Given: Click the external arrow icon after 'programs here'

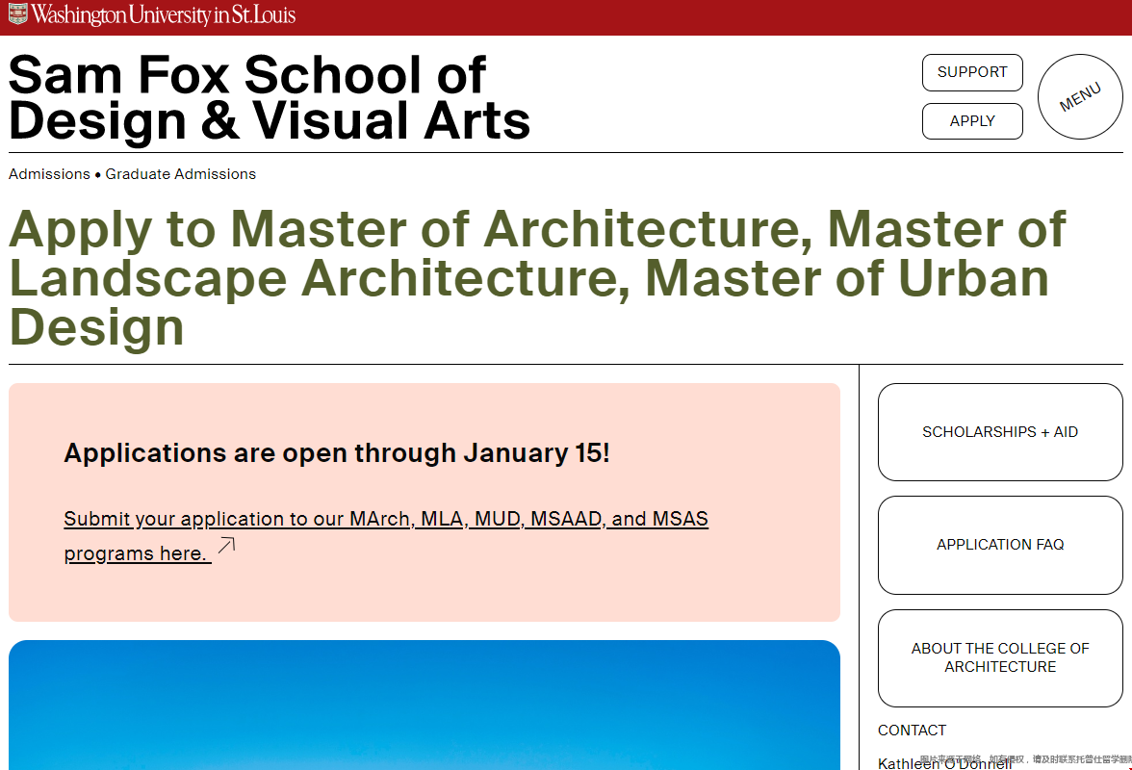Looking at the screenshot, I should pos(226,547).
